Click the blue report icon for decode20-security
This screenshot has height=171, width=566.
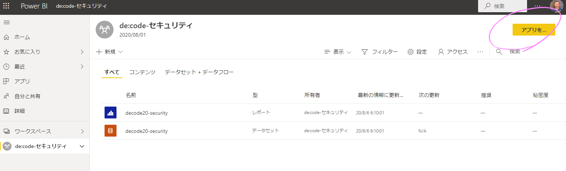point(111,113)
